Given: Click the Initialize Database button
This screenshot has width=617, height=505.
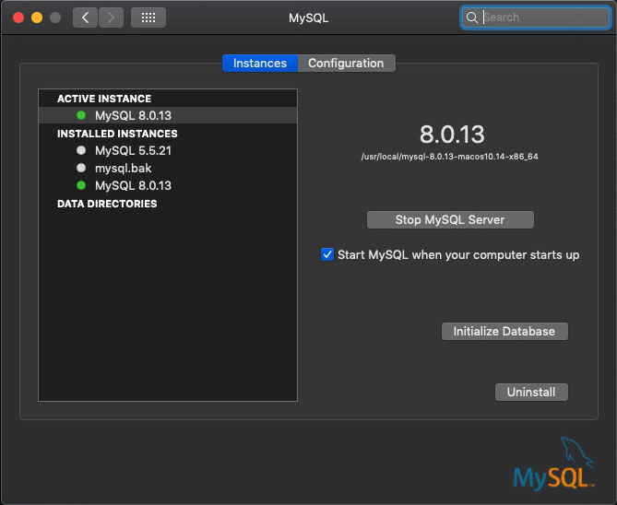Looking at the screenshot, I should [x=504, y=331].
